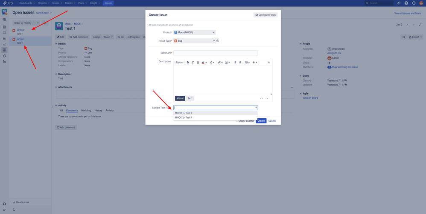Click Configure Fields button
Viewport: 426px width, 214px height.
click(266, 15)
